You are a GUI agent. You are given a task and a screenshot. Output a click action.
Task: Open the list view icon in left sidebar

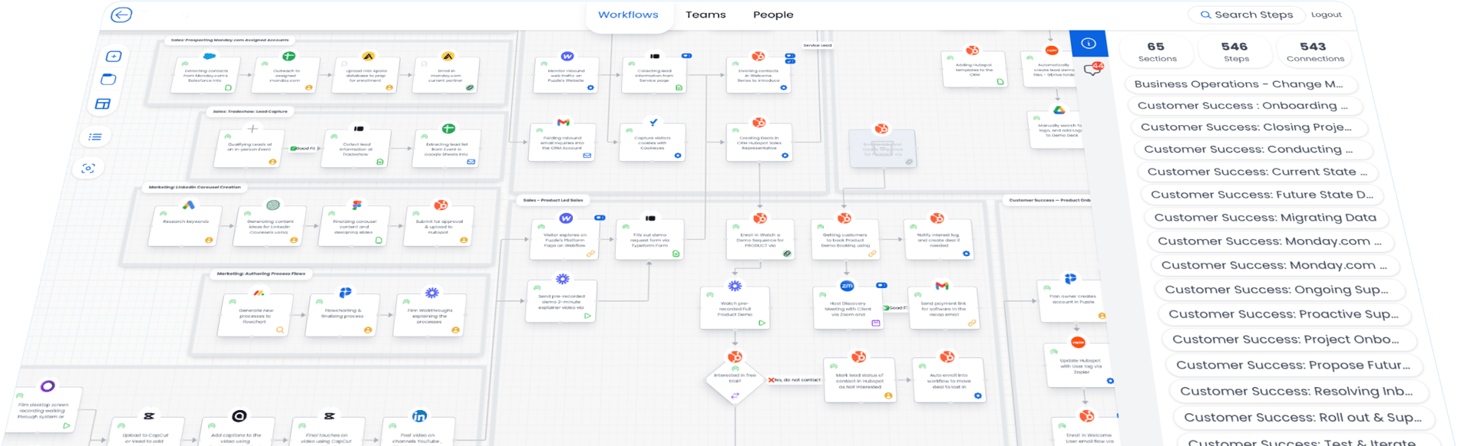click(95, 137)
